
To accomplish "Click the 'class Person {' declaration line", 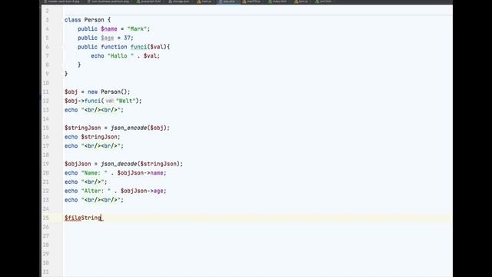I will [88, 20].
